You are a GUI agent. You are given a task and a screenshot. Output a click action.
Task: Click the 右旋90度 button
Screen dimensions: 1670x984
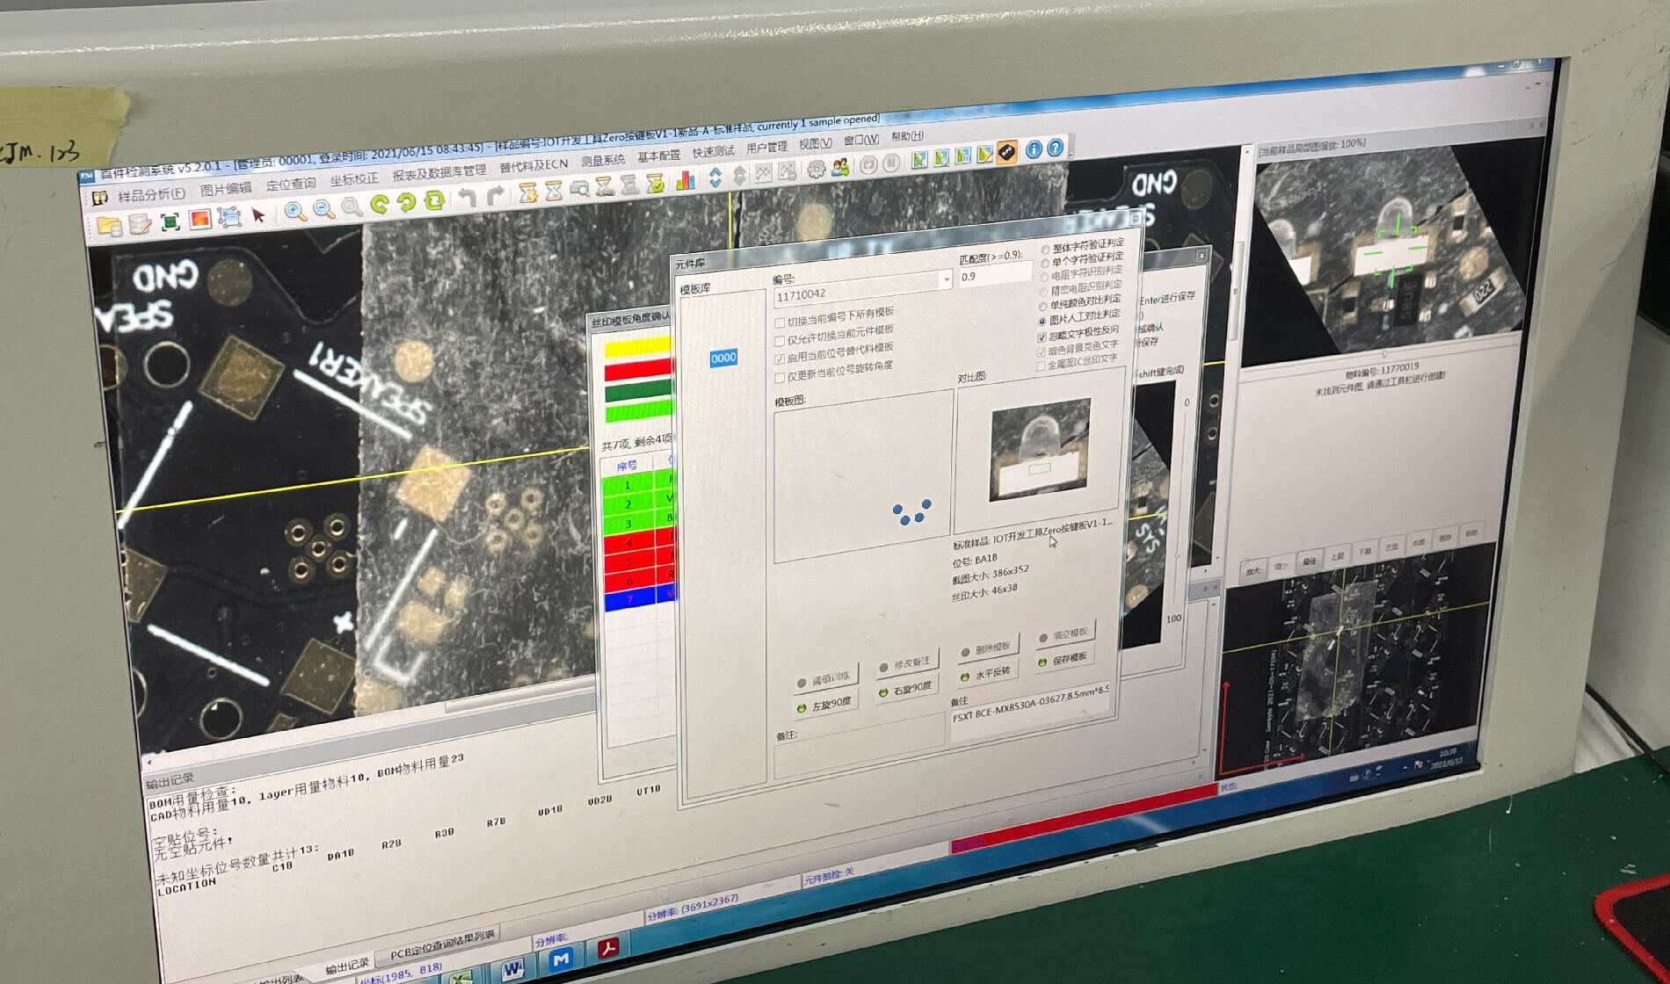[x=905, y=689]
